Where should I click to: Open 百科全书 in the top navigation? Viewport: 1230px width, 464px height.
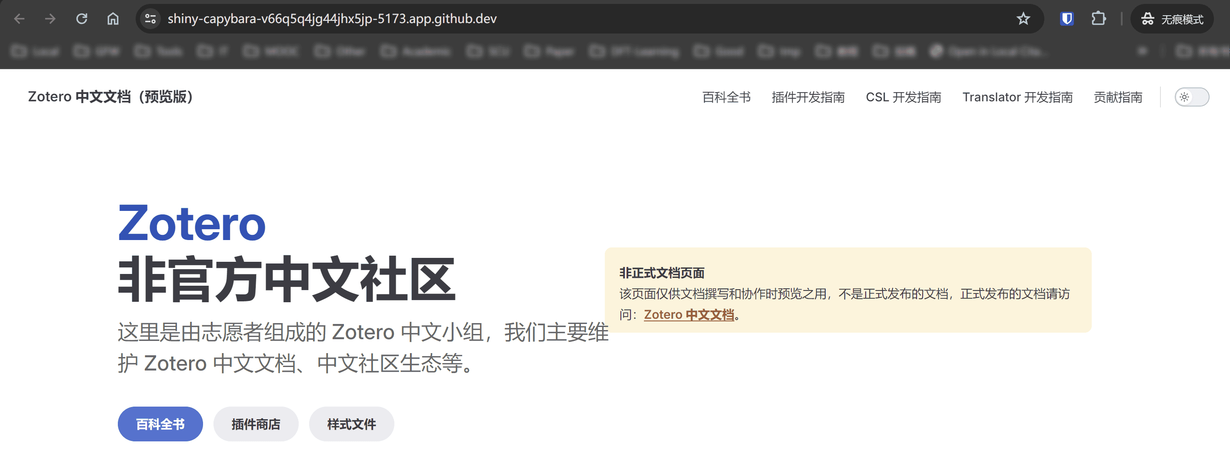(x=726, y=97)
